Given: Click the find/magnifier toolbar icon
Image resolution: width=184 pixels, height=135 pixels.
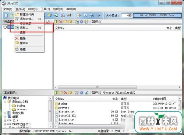Looking at the screenshot, I should point(50,15).
